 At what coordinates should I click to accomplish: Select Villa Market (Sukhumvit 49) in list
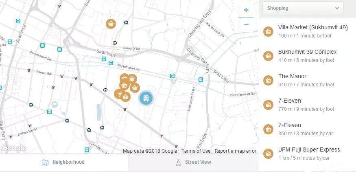308,31
